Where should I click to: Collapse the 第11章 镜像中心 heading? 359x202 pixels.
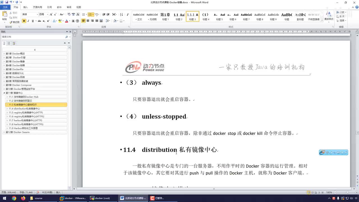click(4, 93)
